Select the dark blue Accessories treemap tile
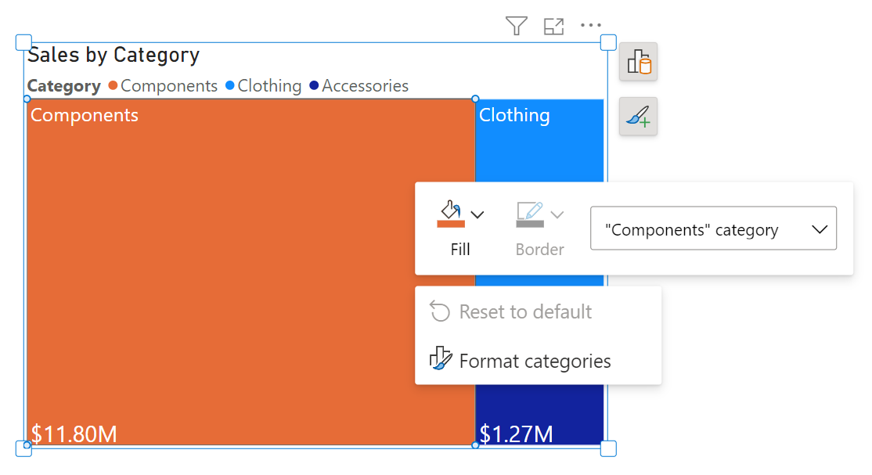The width and height of the screenshot is (872, 475). point(539,415)
